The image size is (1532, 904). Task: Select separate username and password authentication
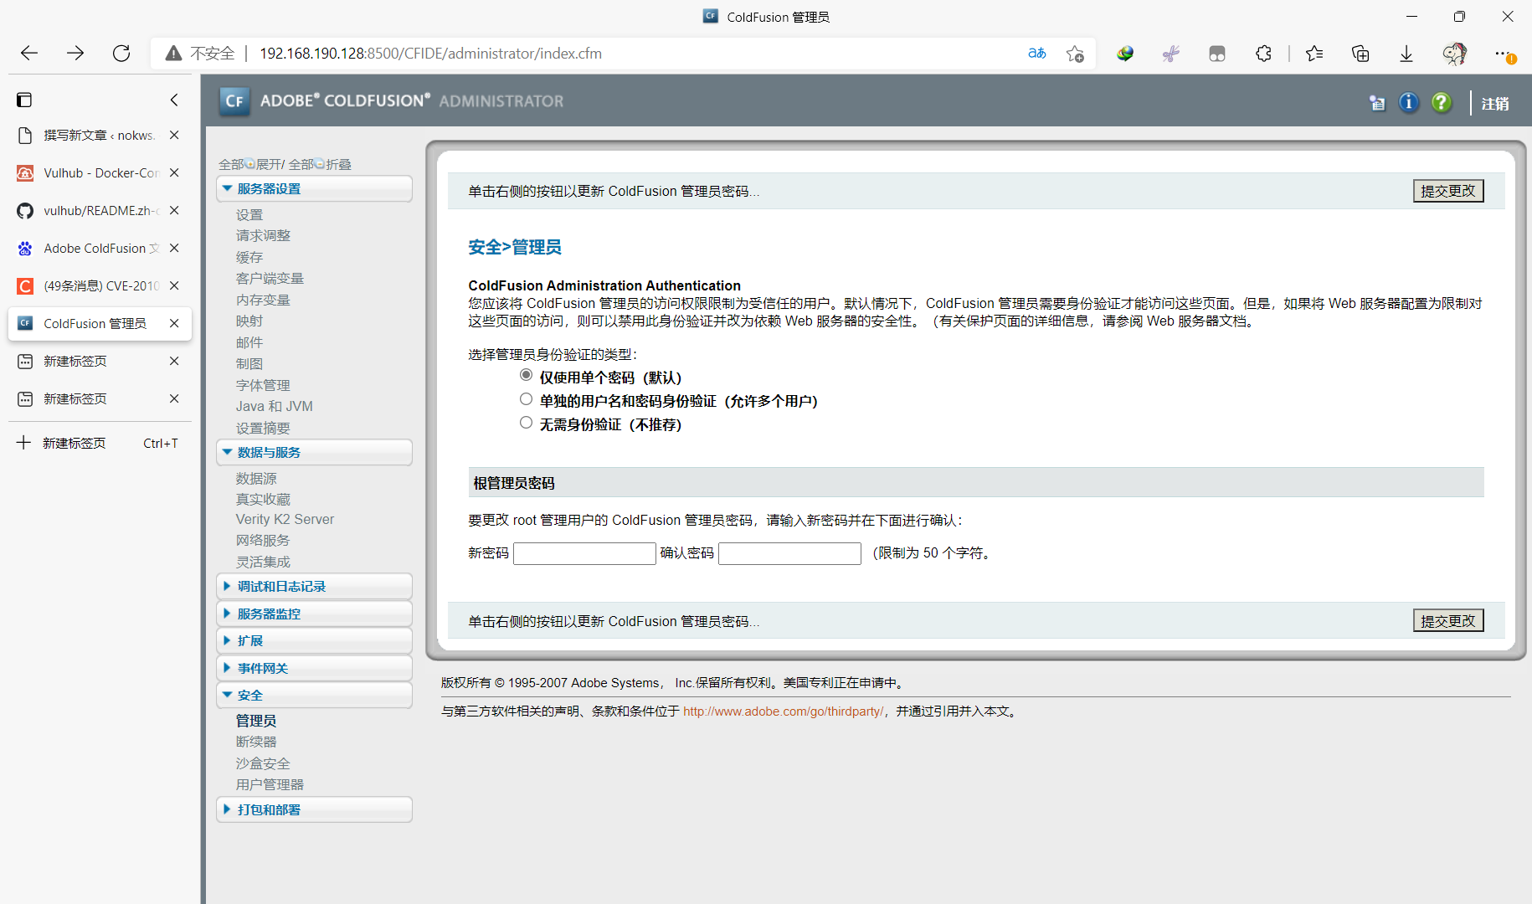coord(526,399)
